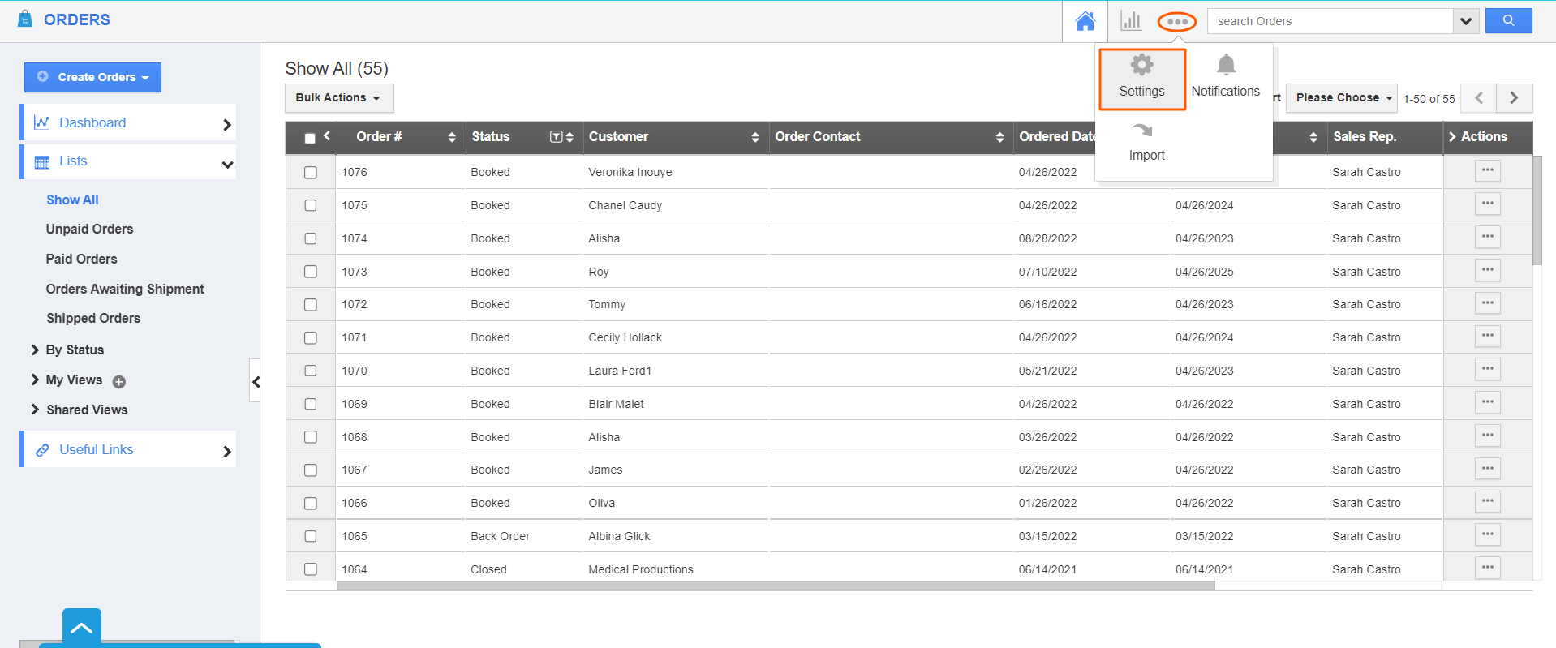
Task: Click the Create Orders button
Action: pyautogui.click(x=93, y=78)
